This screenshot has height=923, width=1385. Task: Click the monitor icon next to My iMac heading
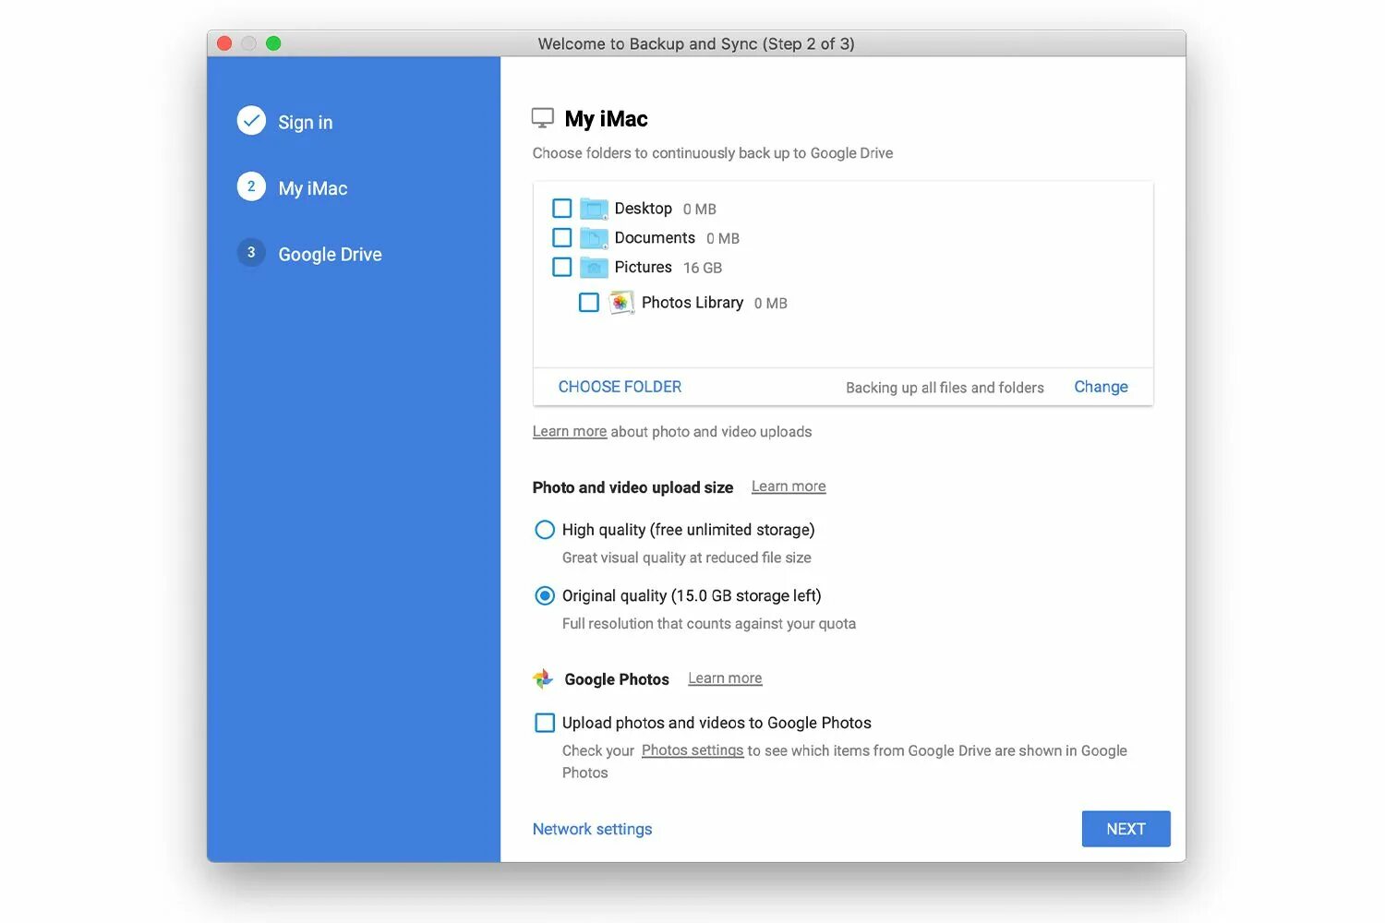(543, 118)
